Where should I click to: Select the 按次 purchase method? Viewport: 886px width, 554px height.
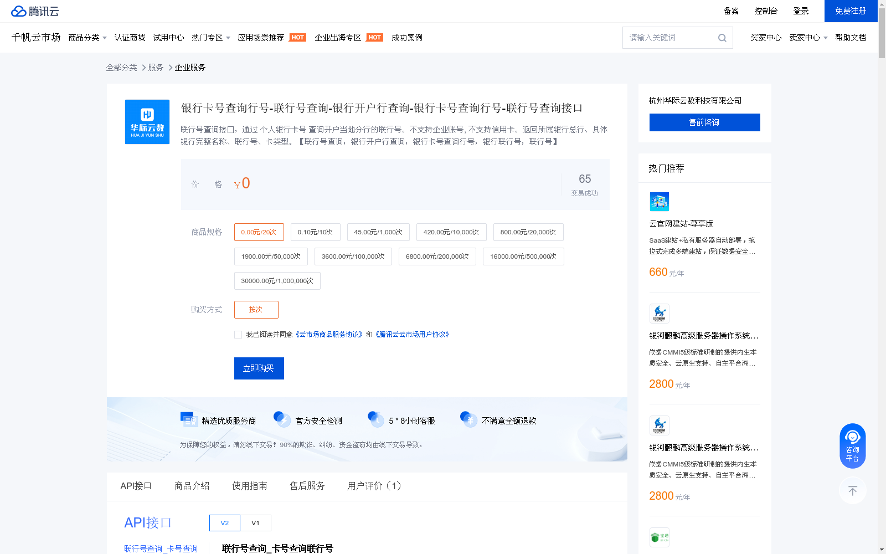coord(256,310)
